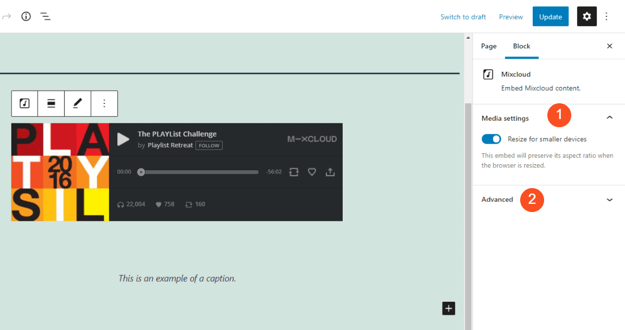Open more options with top-right kebab menu
Screen dimensions: 625x330
tap(607, 16)
